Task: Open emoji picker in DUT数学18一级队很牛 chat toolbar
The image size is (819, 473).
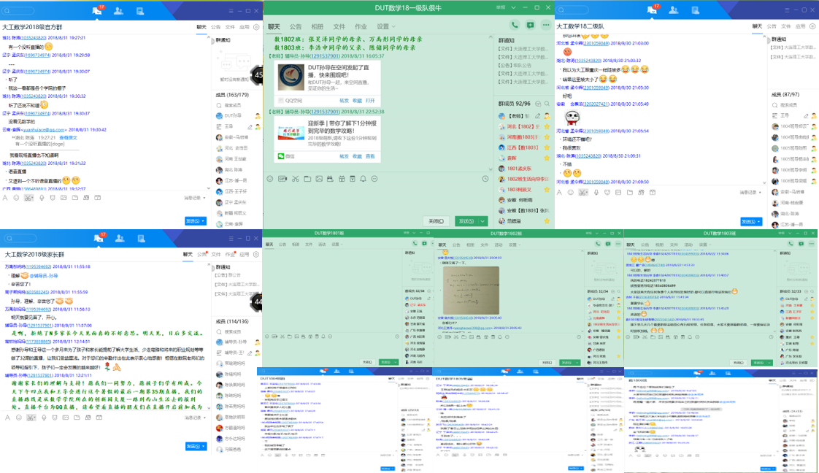Action: 269,179
